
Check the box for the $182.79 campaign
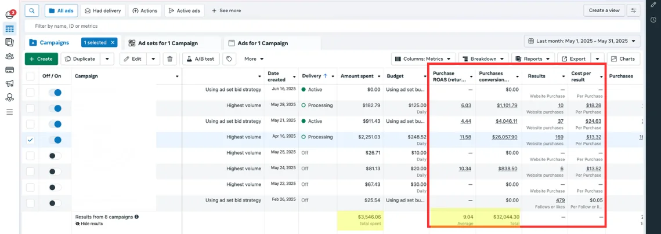click(30, 108)
